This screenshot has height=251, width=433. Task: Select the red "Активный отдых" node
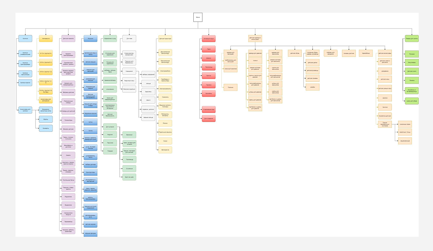click(209, 39)
